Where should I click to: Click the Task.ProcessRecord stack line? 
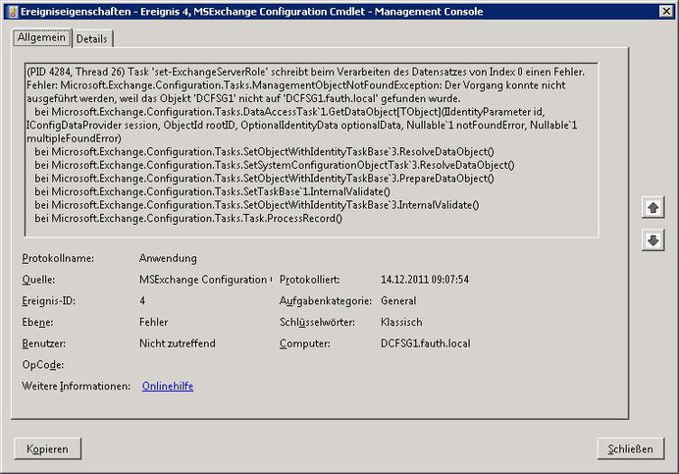[x=188, y=219]
